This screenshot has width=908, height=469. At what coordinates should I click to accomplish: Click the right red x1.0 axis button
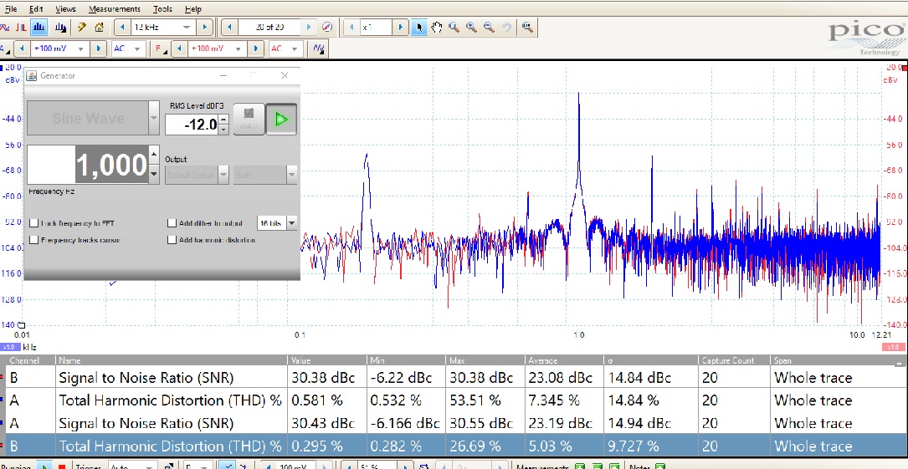click(x=894, y=347)
